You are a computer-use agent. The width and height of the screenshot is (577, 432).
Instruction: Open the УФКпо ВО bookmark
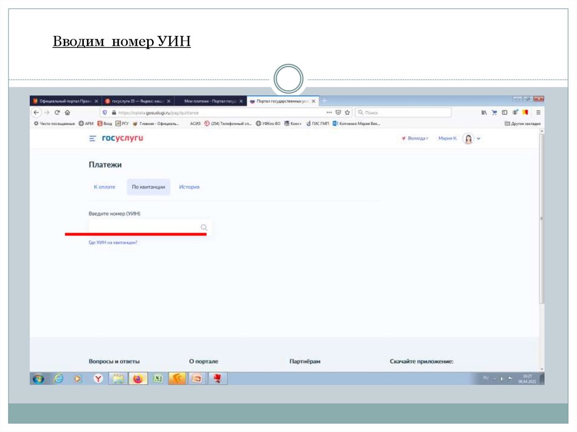tap(268, 124)
